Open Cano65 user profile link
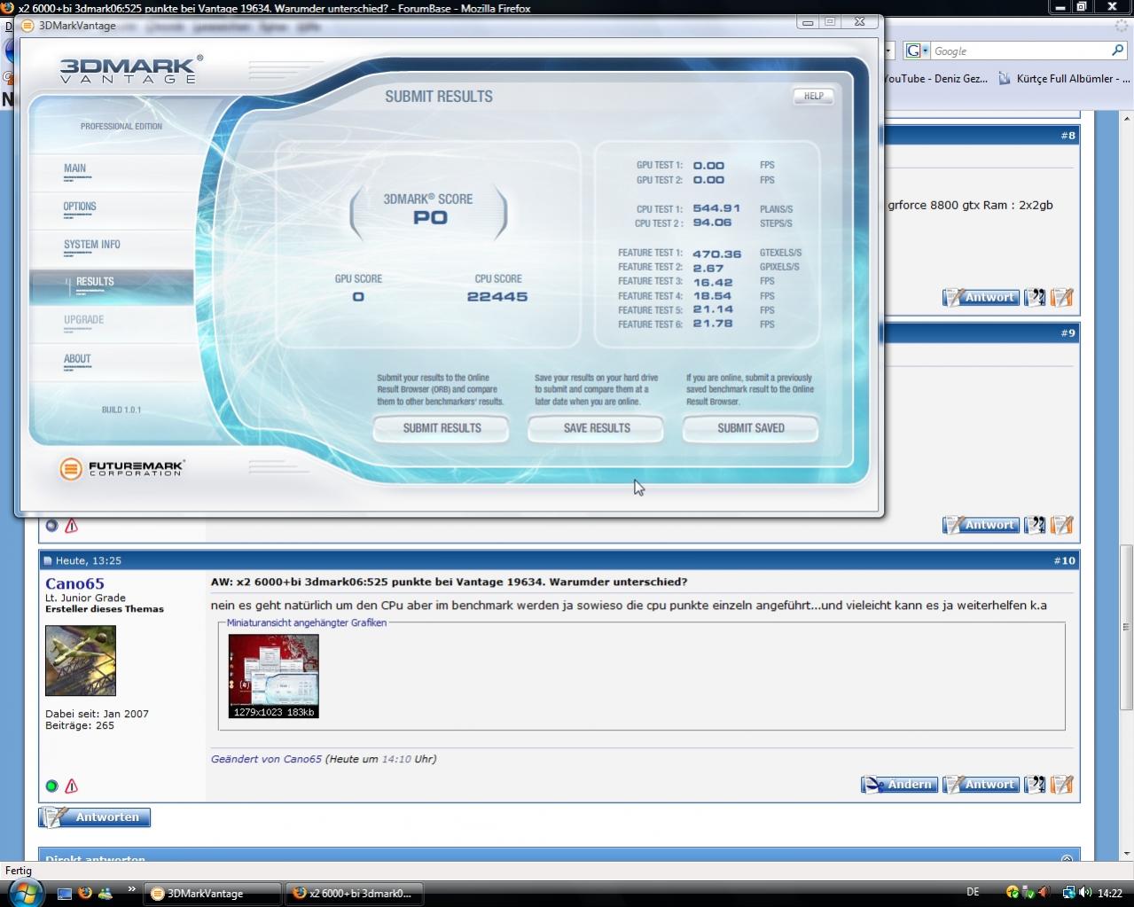 click(x=74, y=583)
